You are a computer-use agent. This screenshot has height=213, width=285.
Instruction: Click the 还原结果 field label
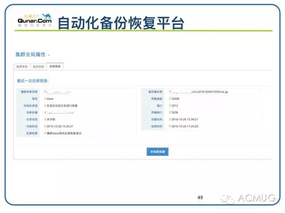point(32,133)
